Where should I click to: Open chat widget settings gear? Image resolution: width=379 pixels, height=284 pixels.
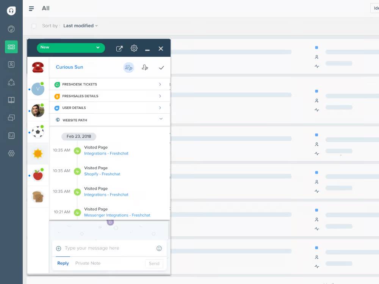coord(134,48)
